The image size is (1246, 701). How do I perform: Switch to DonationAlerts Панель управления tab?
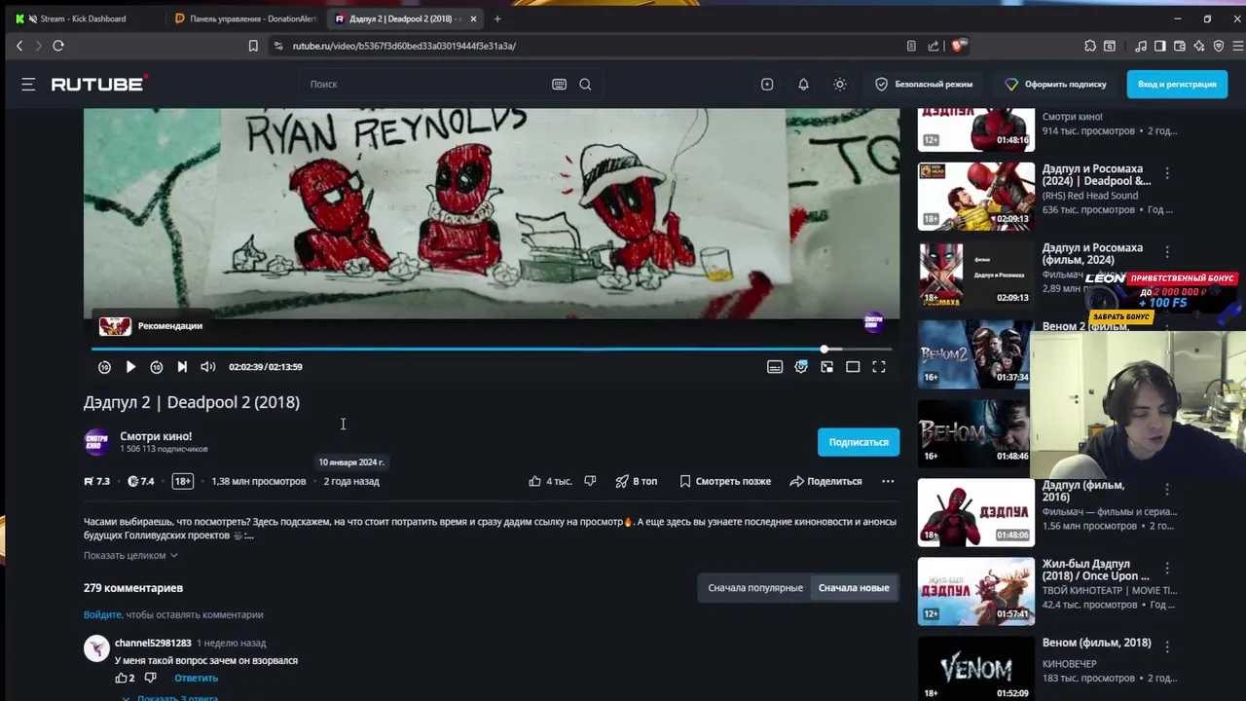[x=245, y=18]
